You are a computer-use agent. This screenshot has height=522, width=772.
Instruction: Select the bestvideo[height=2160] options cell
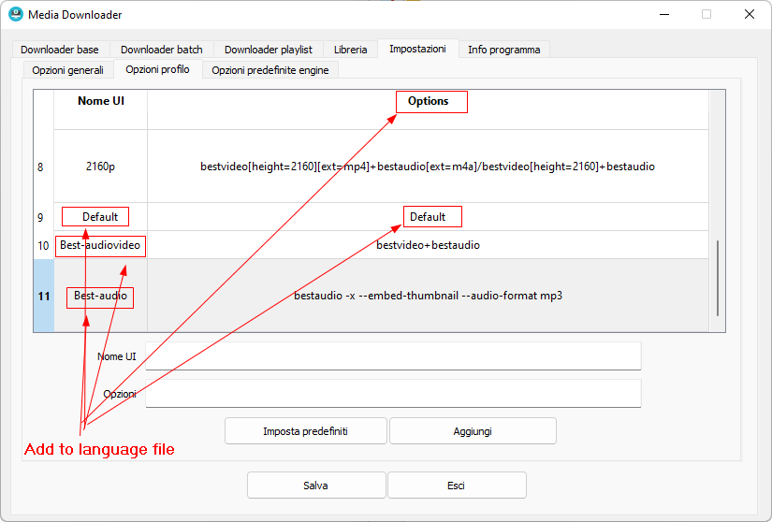point(428,167)
